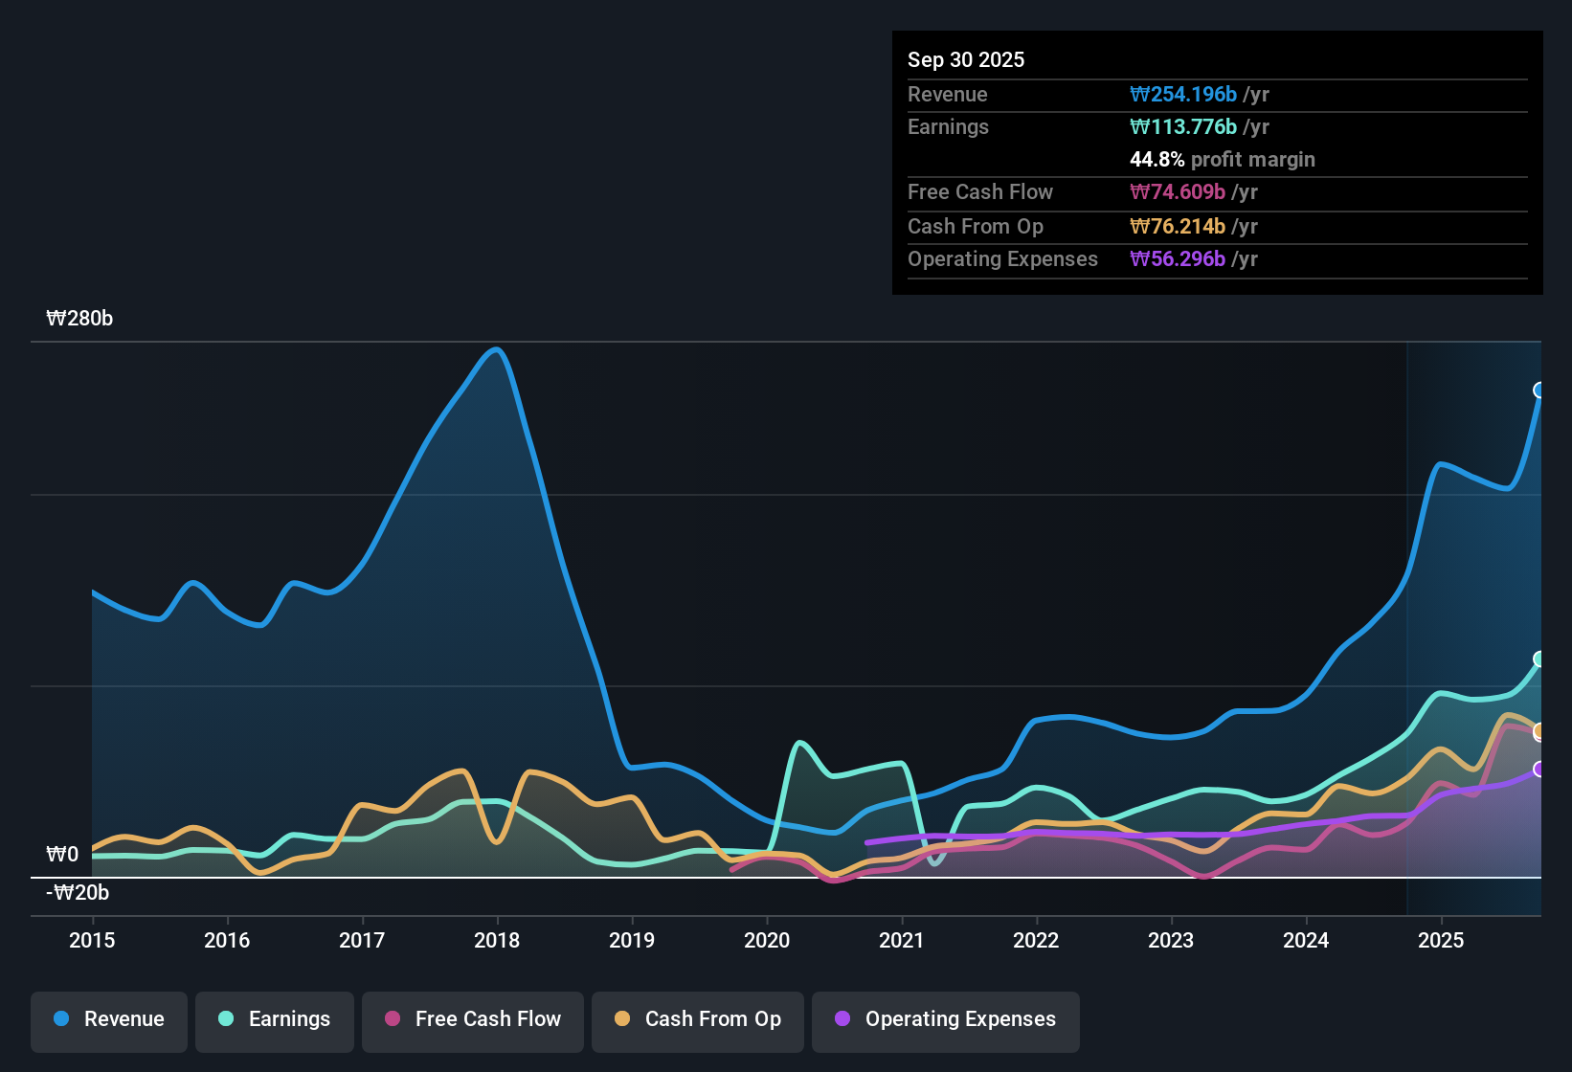This screenshot has width=1572, height=1072.
Task: Click the 2024 shaded forecast region
Action: coord(1474,622)
